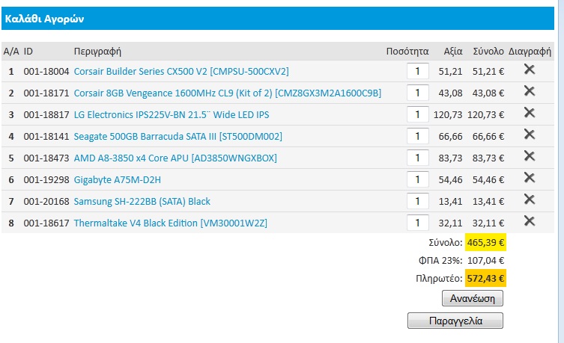Viewport: 564px width, 343px height.
Task: Click product ID 001-18817
Action: tap(46, 115)
